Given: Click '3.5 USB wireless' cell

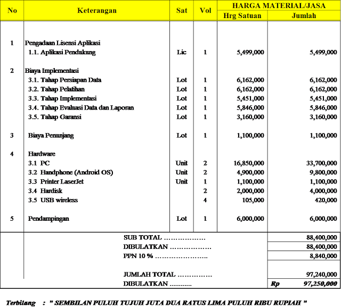Looking at the screenshot, I should (53, 200).
